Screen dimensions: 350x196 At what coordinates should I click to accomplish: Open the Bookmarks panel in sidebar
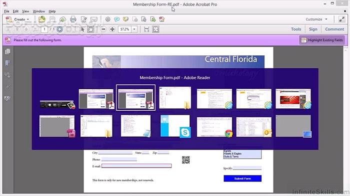[7, 63]
